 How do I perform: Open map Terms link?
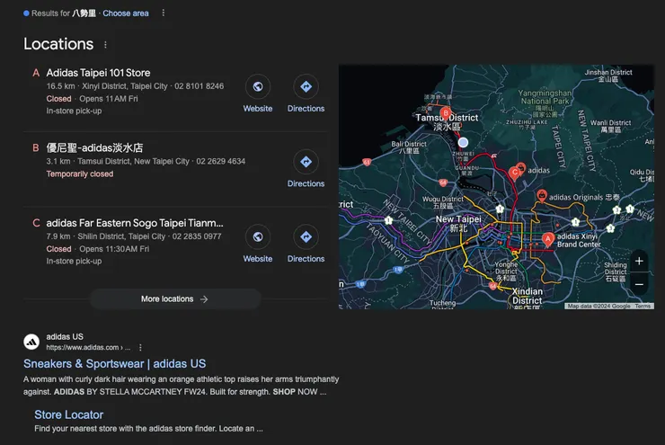[643, 307]
